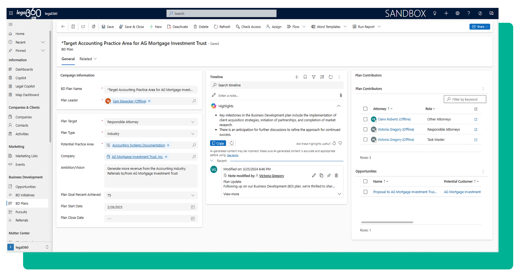
Task: Open the Plan Type dropdown
Action: pyautogui.click(x=192, y=134)
